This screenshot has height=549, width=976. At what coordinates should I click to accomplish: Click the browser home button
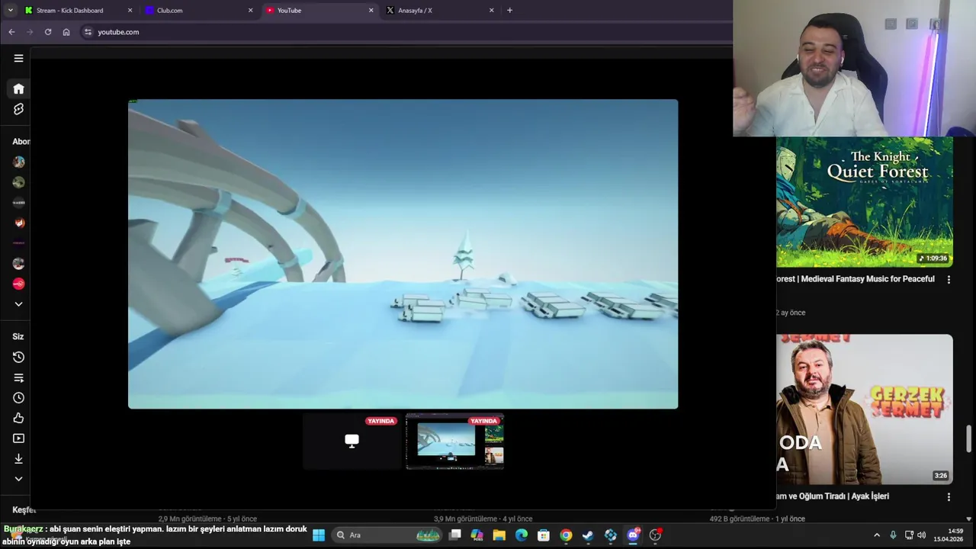(66, 32)
